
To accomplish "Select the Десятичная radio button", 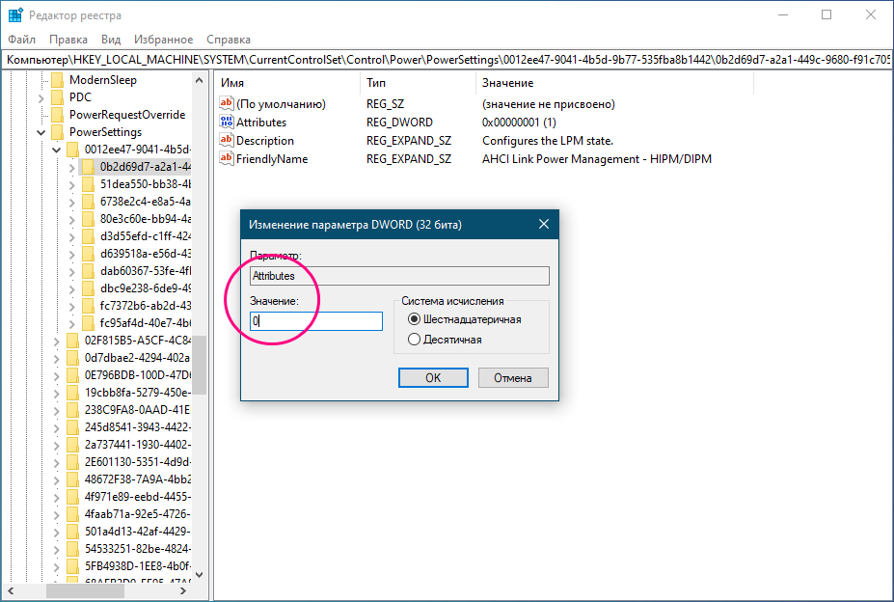I will [415, 340].
